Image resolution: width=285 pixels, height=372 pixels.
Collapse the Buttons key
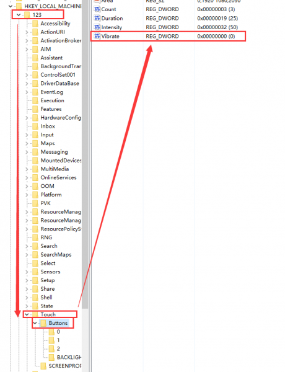[x=35, y=323]
